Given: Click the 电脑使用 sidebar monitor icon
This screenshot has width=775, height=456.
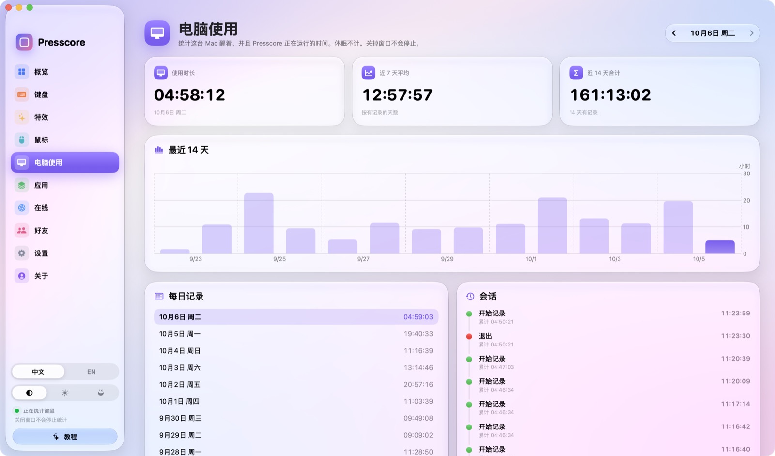Looking at the screenshot, I should 22,162.
